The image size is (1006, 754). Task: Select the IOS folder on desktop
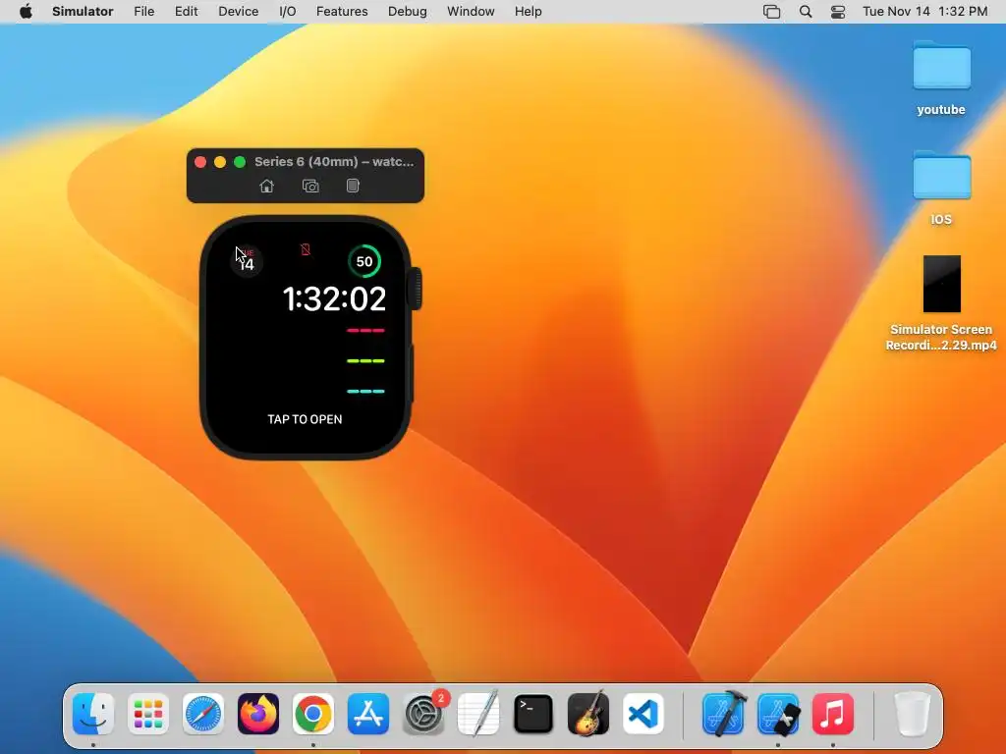point(941,188)
